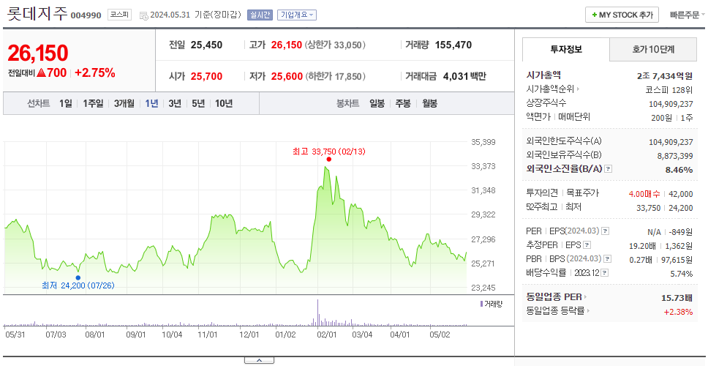Click the red up-triangle icon beside 700
The height and width of the screenshot is (366, 708).
(42, 72)
